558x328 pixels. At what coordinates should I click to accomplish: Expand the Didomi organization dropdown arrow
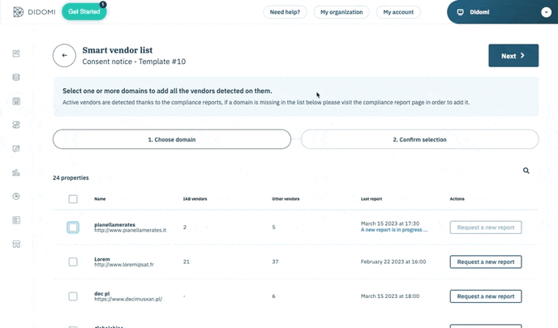pyautogui.click(x=546, y=12)
